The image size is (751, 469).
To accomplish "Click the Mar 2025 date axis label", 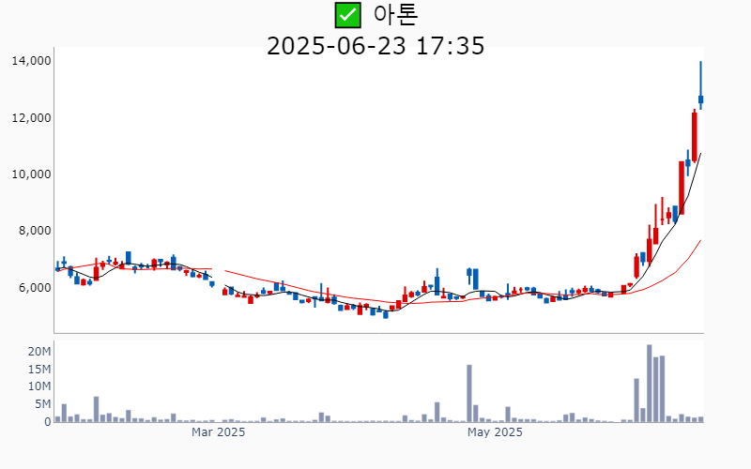I will [x=218, y=432].
